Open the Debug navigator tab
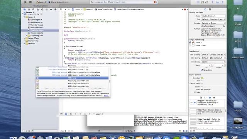 pos(47,9)
